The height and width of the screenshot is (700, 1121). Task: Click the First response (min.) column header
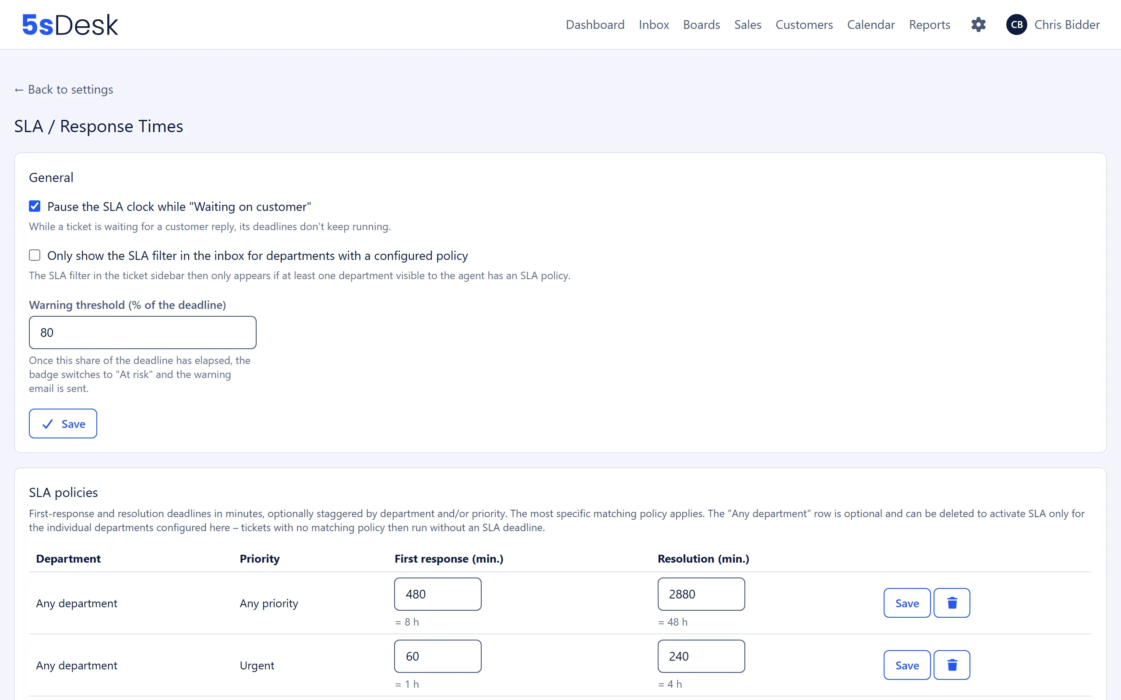pos(449,559)
